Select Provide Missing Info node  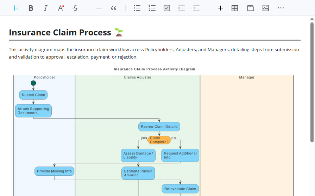(x=54, y=171)
